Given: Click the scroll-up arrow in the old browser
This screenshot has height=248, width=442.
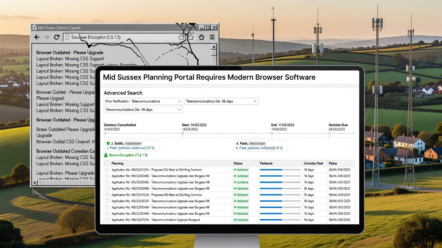Looking at the screenshot, I should pyautogui.click(x=214, y=47).
